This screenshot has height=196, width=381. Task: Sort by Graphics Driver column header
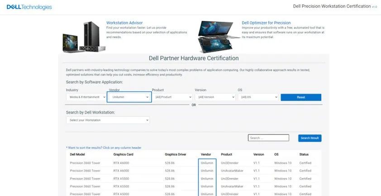176,154
